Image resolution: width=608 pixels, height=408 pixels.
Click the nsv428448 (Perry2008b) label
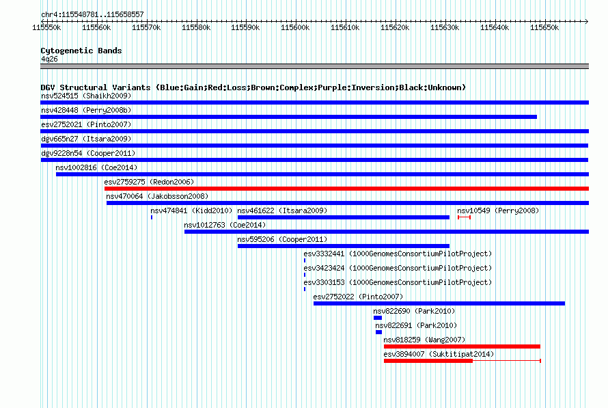[86, 110]
